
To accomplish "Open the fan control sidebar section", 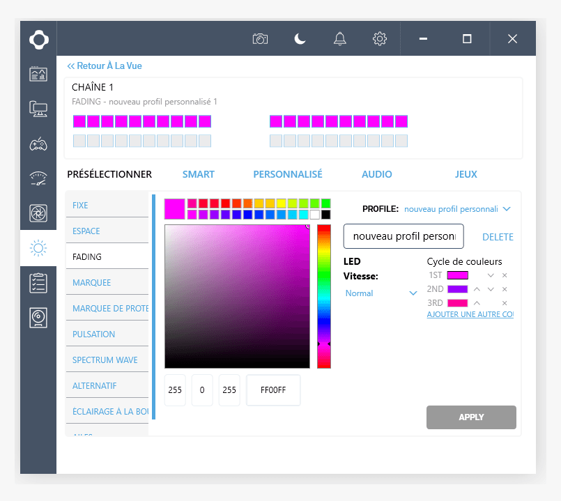I will point(38,213).
